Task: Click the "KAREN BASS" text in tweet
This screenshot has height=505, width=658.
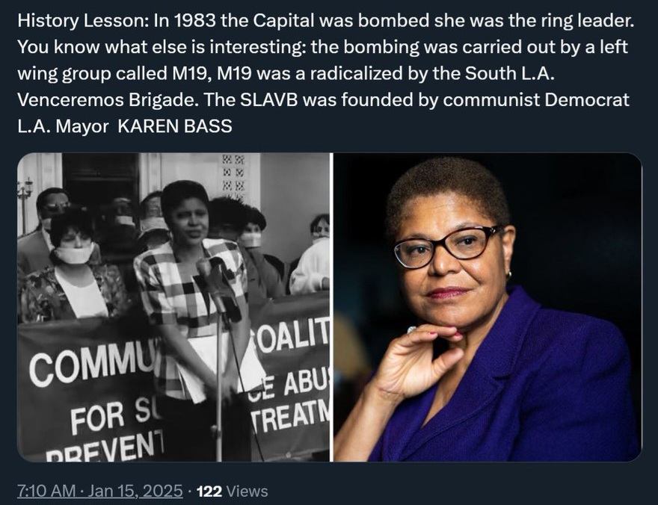Action: tap(175, 126)
